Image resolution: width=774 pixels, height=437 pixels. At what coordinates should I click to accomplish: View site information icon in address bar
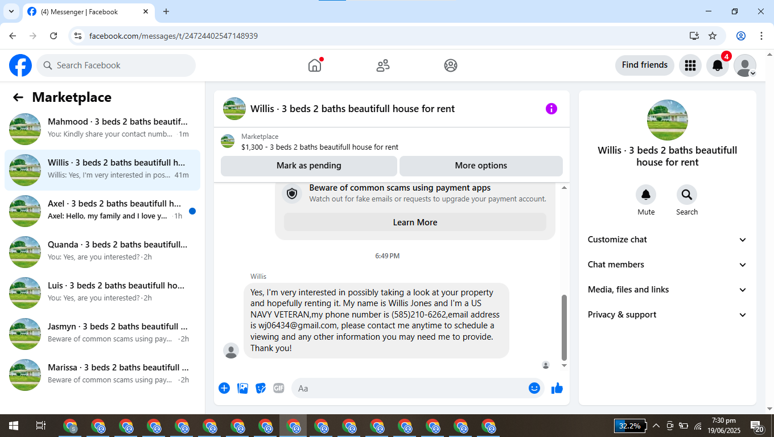pos(79,36)
